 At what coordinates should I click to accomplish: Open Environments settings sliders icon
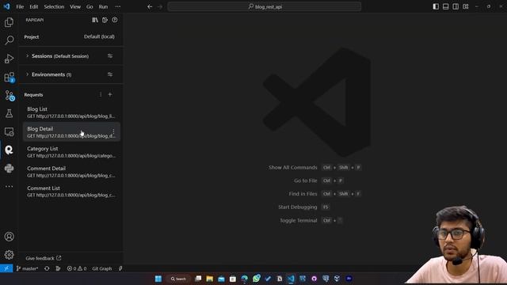(x=110, y=74)
